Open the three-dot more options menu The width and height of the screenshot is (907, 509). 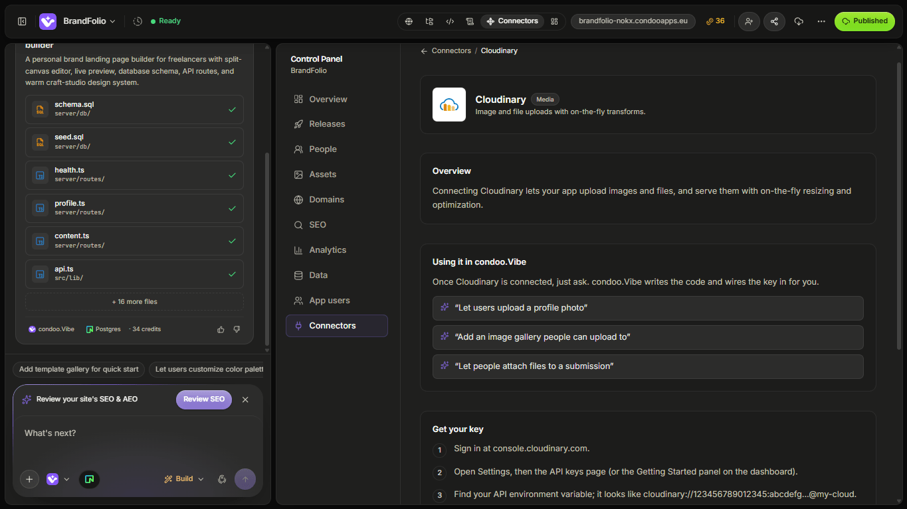(821, 21)
